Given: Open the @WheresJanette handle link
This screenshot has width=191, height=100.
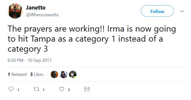Looking at the screenshot, I should point(42,15).
